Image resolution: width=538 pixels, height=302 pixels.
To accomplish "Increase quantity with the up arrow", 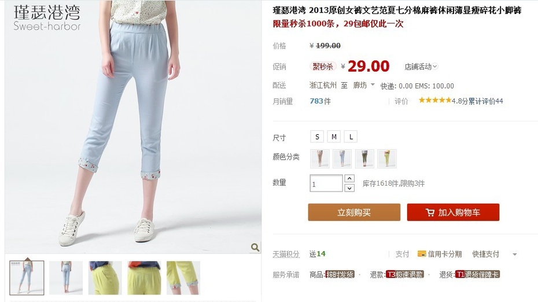I will pos(349,178).
